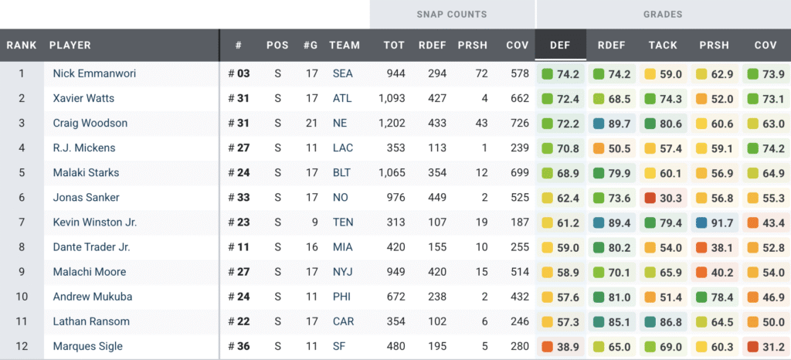Click the POS column header
This screenshot has width=791, height=360.
[x=277, y=45]
